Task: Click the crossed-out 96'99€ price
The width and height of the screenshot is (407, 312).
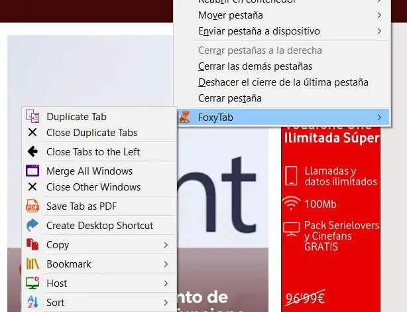Action: (x=305, y=298)
